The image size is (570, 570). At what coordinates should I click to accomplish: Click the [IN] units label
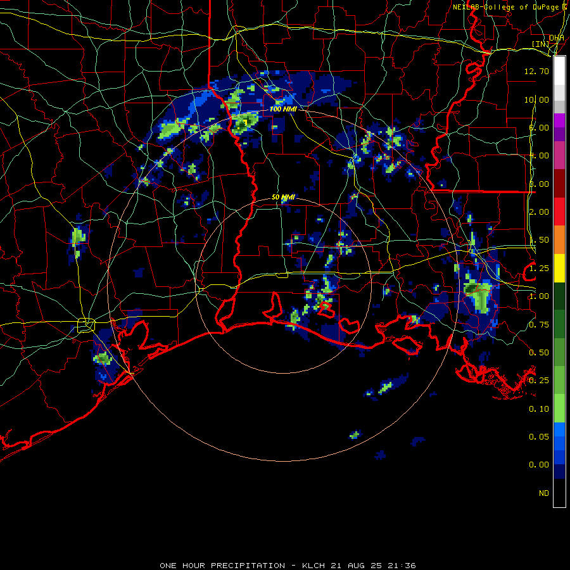click(541, 44)
